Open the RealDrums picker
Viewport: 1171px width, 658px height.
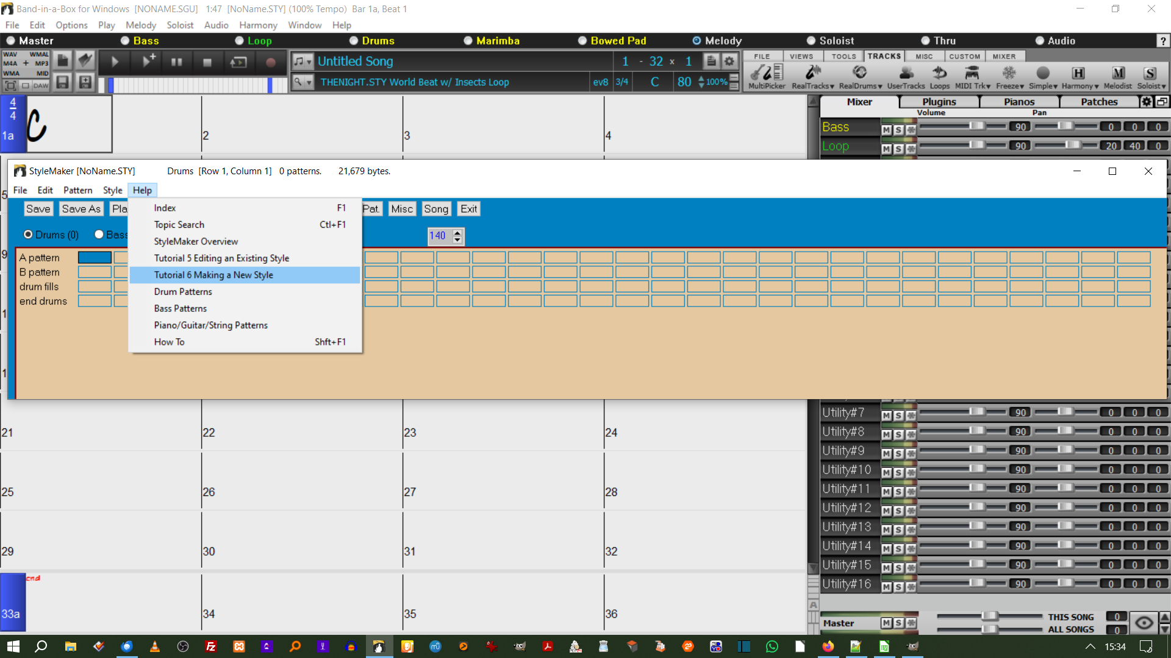click(x=860, y=77)
